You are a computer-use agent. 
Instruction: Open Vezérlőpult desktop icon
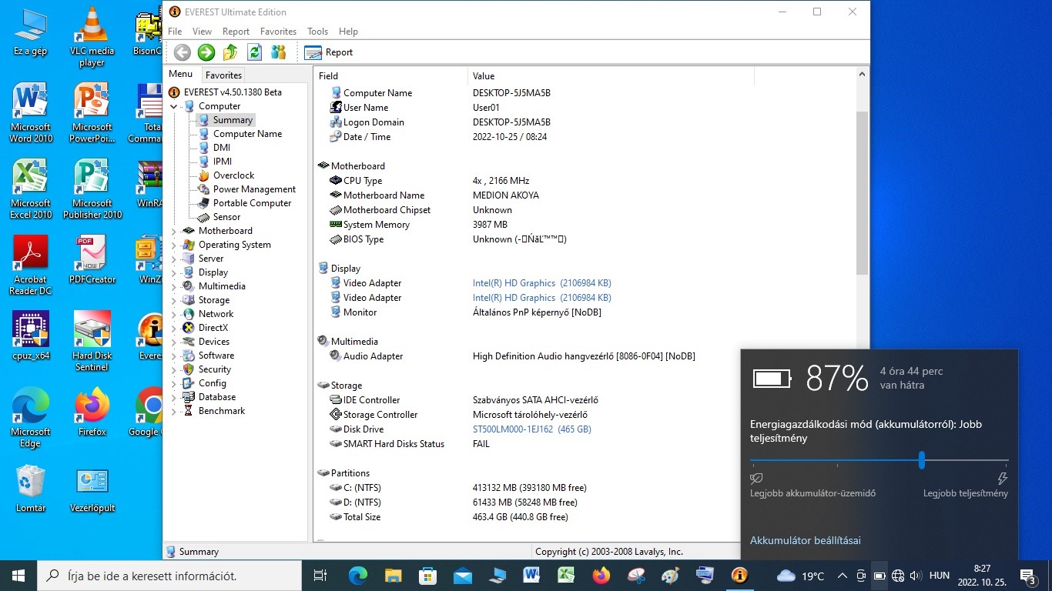point(92,488)
